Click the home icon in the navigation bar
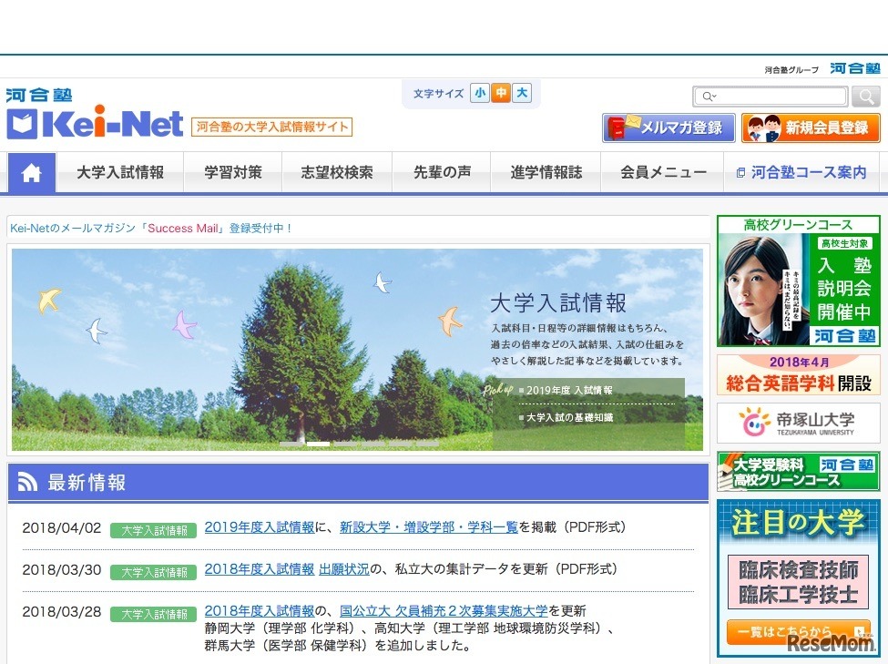Image resolution: width=888 pixels, height=664 pixels. click(31, 172)
